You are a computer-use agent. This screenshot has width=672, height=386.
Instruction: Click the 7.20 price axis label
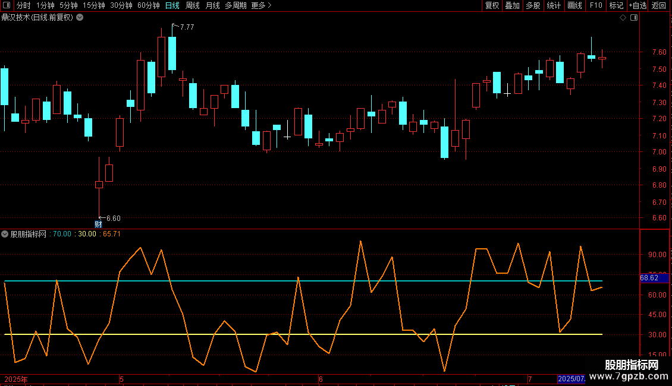coord(659,119)
